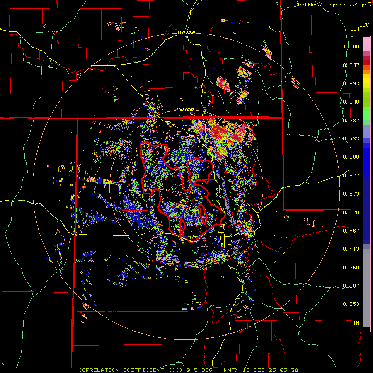The image size is (373, 373).
Task: Click the TH threshold label
Action: (x=356, y=323)
